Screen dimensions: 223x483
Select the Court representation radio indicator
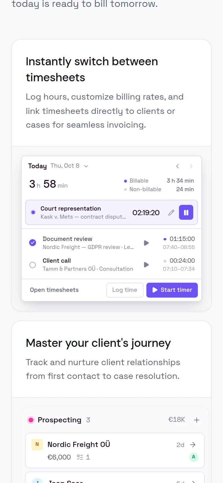33,212
